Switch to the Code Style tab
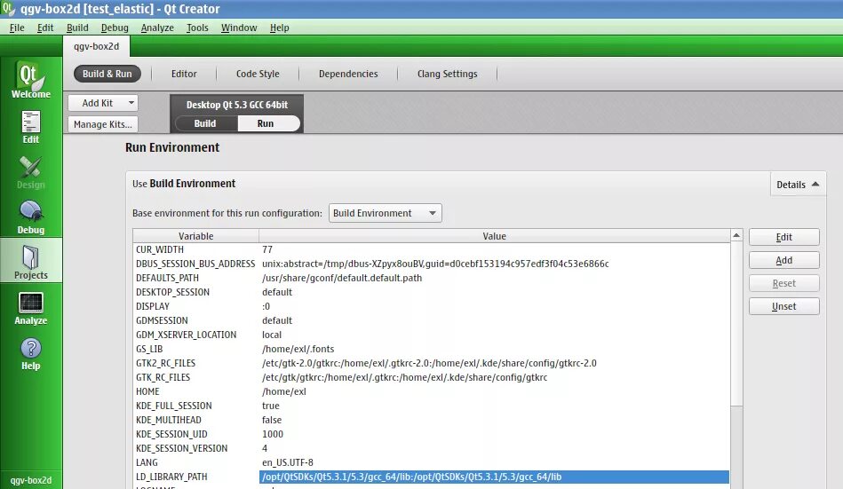The width and height of the screenshot is (843, 489). pyautogui.click(x=258, y=74)
